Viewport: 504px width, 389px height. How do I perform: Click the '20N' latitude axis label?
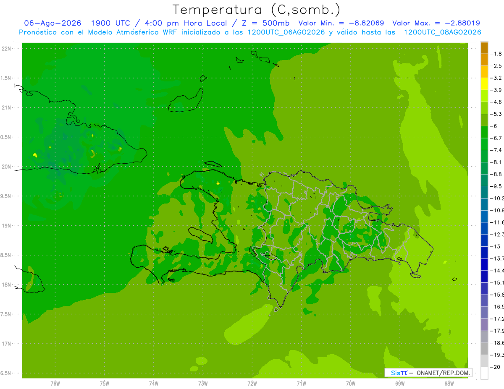[6, 167]
